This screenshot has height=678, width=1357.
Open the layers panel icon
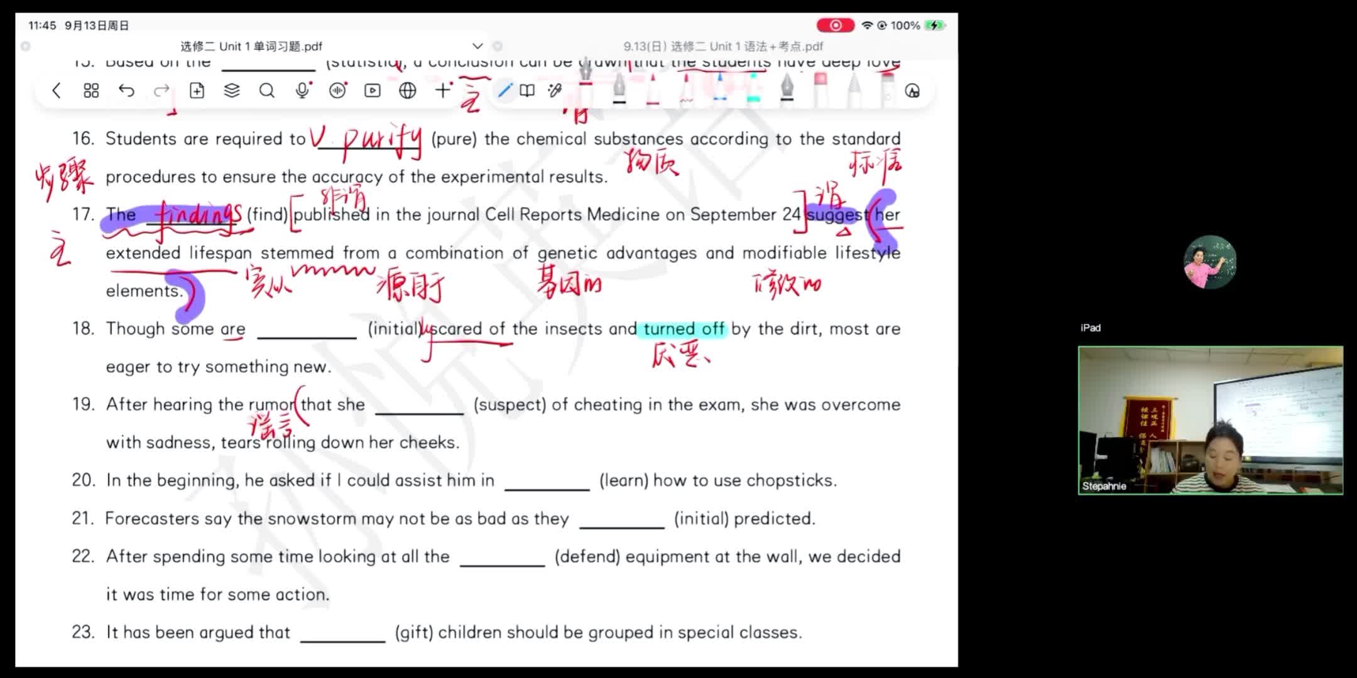coord(232,91)
